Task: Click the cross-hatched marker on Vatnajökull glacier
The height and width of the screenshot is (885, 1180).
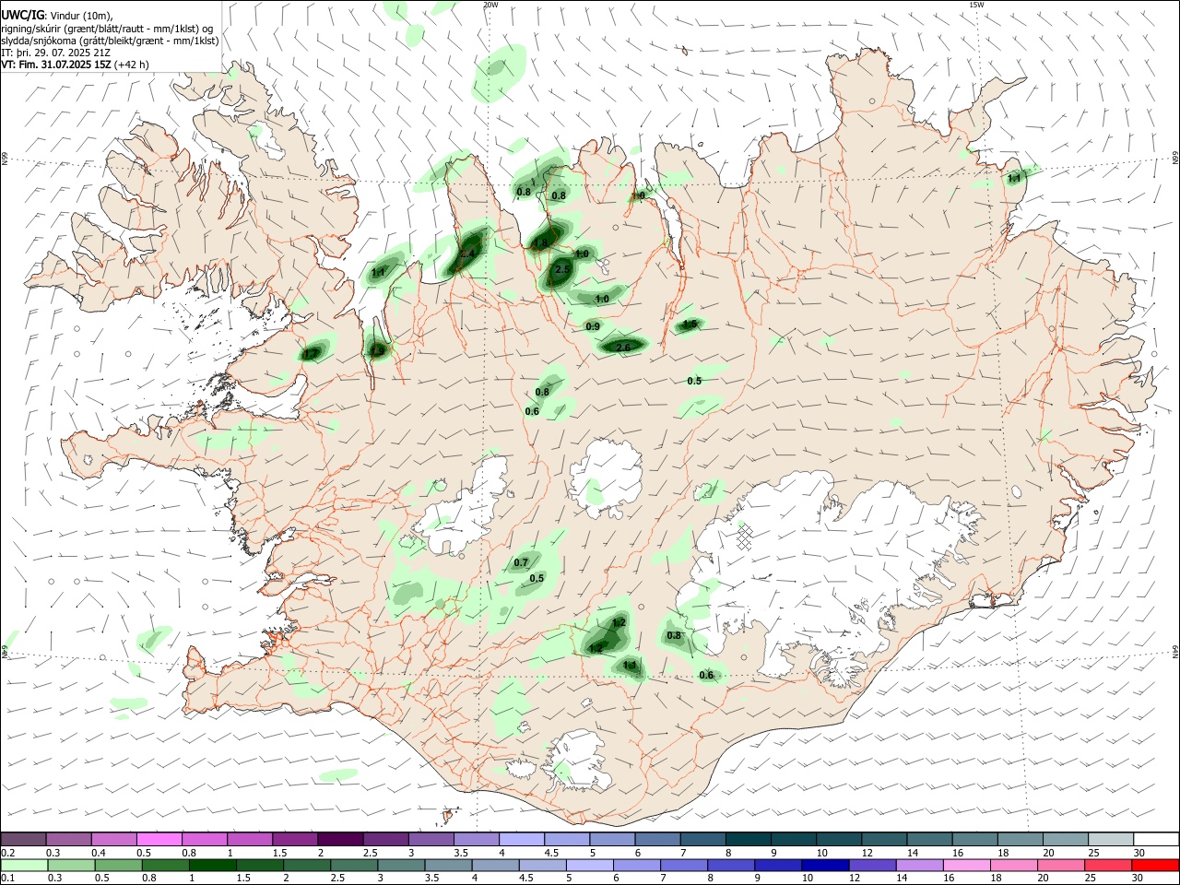Action: point(744,536)
